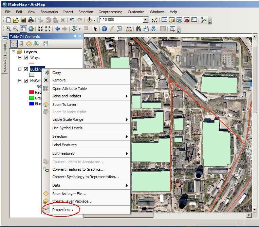Viewport: 259px width, 227px height.
Task: Click Fixed Zoom In icon
Action: [40, 29]
